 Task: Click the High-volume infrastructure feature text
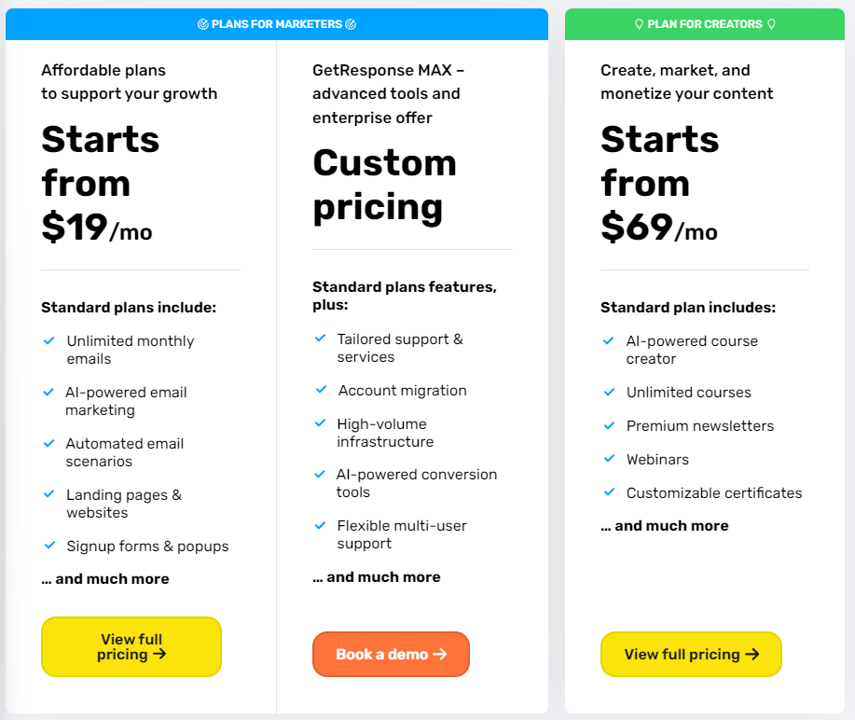[385, 433]
